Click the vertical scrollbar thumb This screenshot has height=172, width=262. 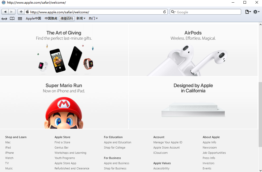tap(260, 114)
